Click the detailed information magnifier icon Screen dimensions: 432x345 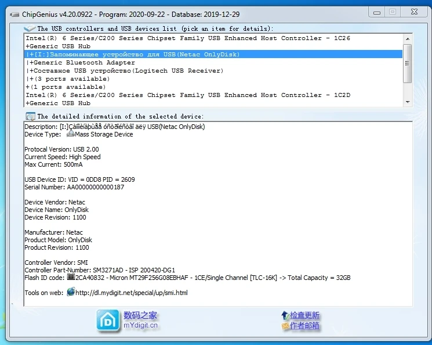(x=30, y=117)
